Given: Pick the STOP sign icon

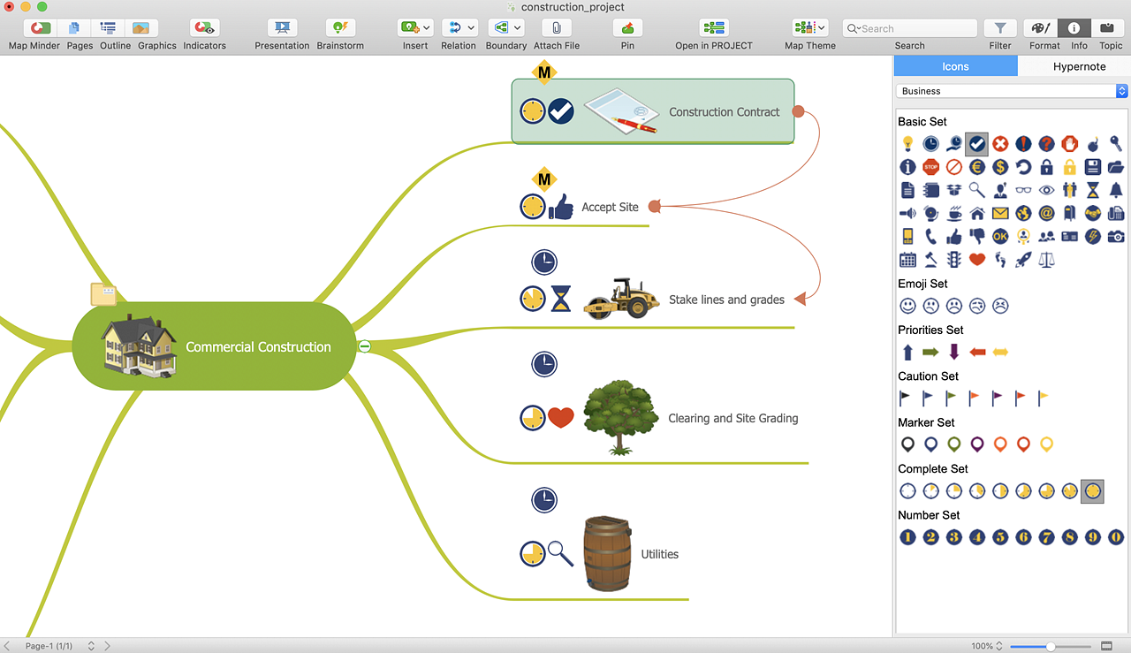Looking at the screenshot, I should tap(930, 166).
